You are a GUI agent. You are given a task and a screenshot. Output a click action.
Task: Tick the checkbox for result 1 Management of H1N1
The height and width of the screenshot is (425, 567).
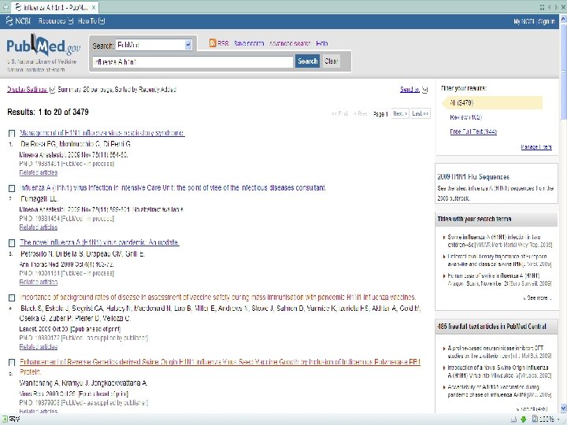click(x=12, y=133)
